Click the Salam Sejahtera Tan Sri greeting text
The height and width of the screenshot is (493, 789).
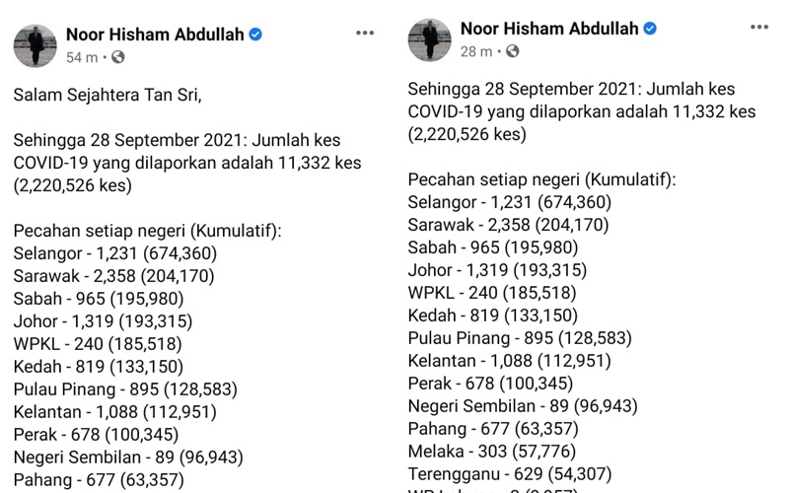[108, 95]
